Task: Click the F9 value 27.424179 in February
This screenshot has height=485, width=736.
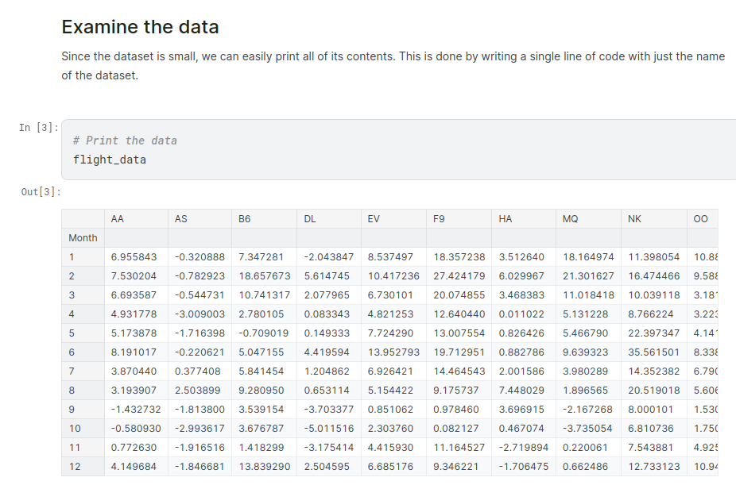Action: click(x=459, y=275)
